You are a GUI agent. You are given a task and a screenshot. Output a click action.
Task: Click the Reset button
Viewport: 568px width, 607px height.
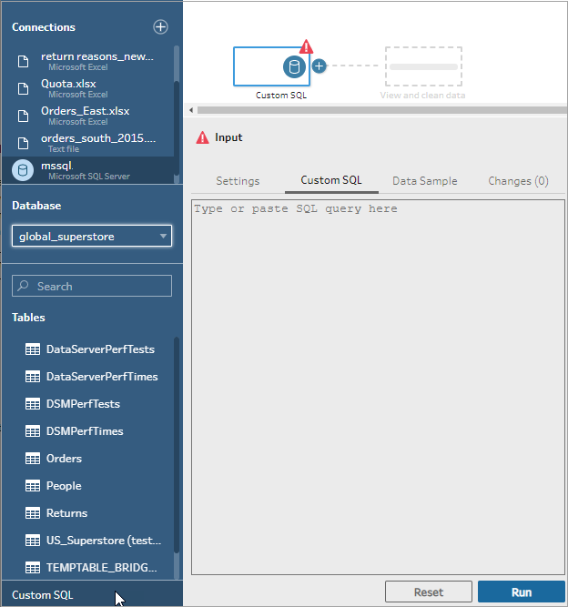tap(429, 592)
